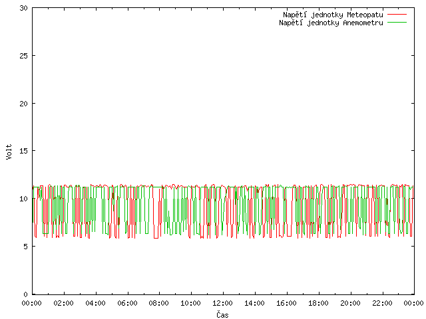Click the x-axis time label 14:00
Viewport: 426px width, 319px height.
coord(254,303)
